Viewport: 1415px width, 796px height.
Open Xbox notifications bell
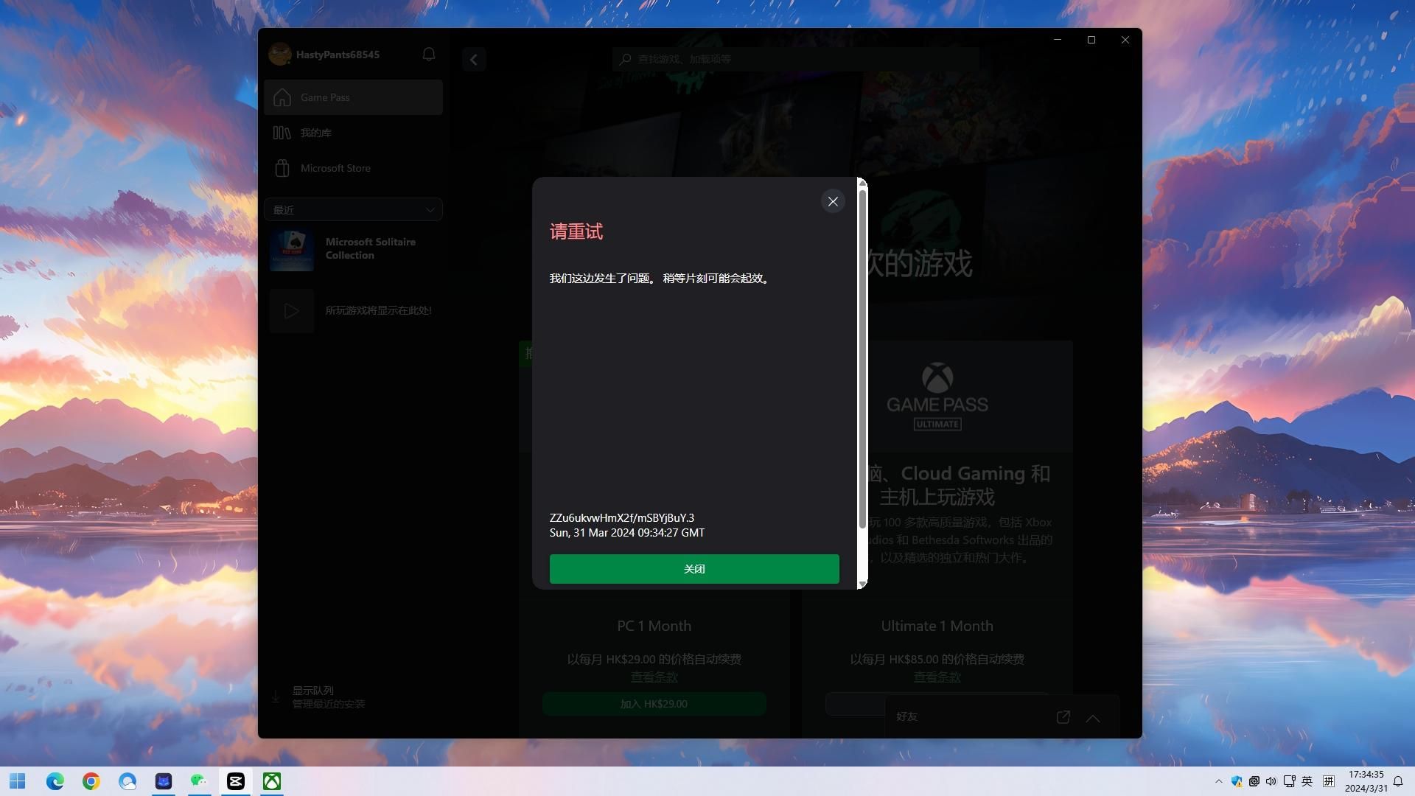pyautogui.click(x=429, y=55)
